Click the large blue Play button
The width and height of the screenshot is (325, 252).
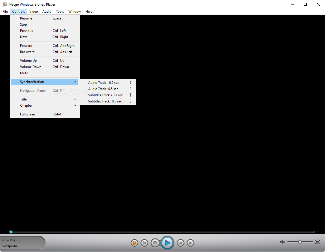pos(168,243)
